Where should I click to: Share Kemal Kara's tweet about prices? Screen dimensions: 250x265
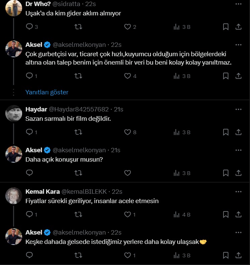tap(238, 214)
